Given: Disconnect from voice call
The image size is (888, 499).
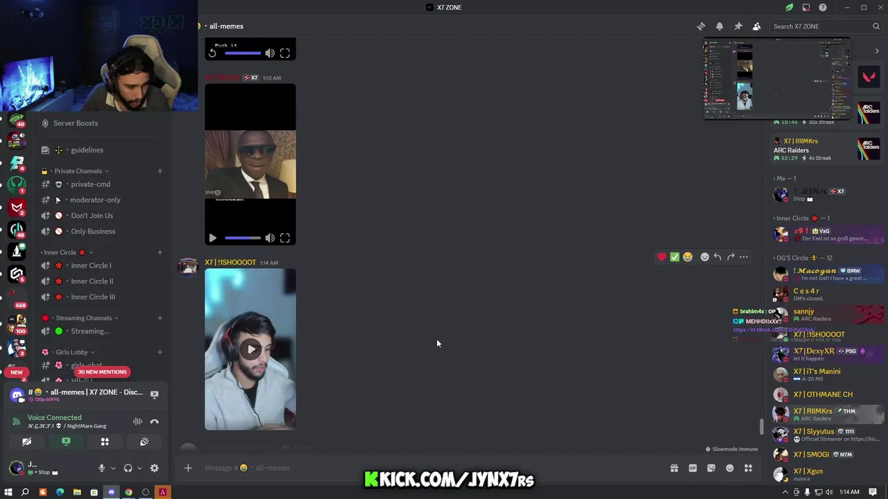Looking at the screenshot, I should pos(154,421).
